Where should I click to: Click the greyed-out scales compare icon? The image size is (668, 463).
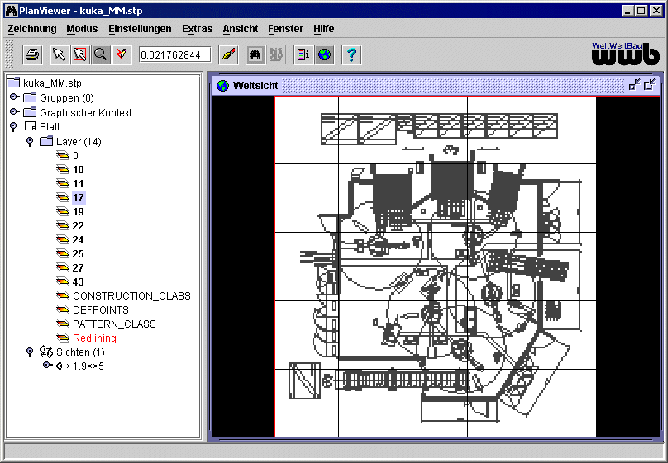tap(276, 54)
